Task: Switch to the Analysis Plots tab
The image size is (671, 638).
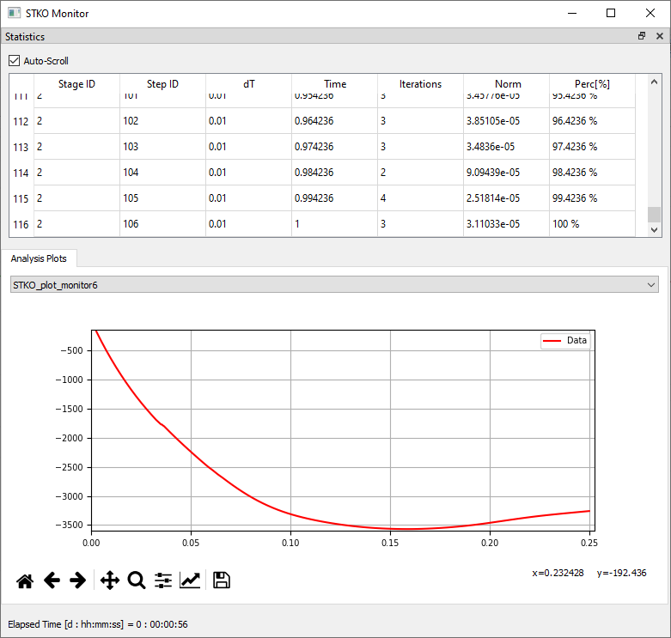Action: click(39, 258)
